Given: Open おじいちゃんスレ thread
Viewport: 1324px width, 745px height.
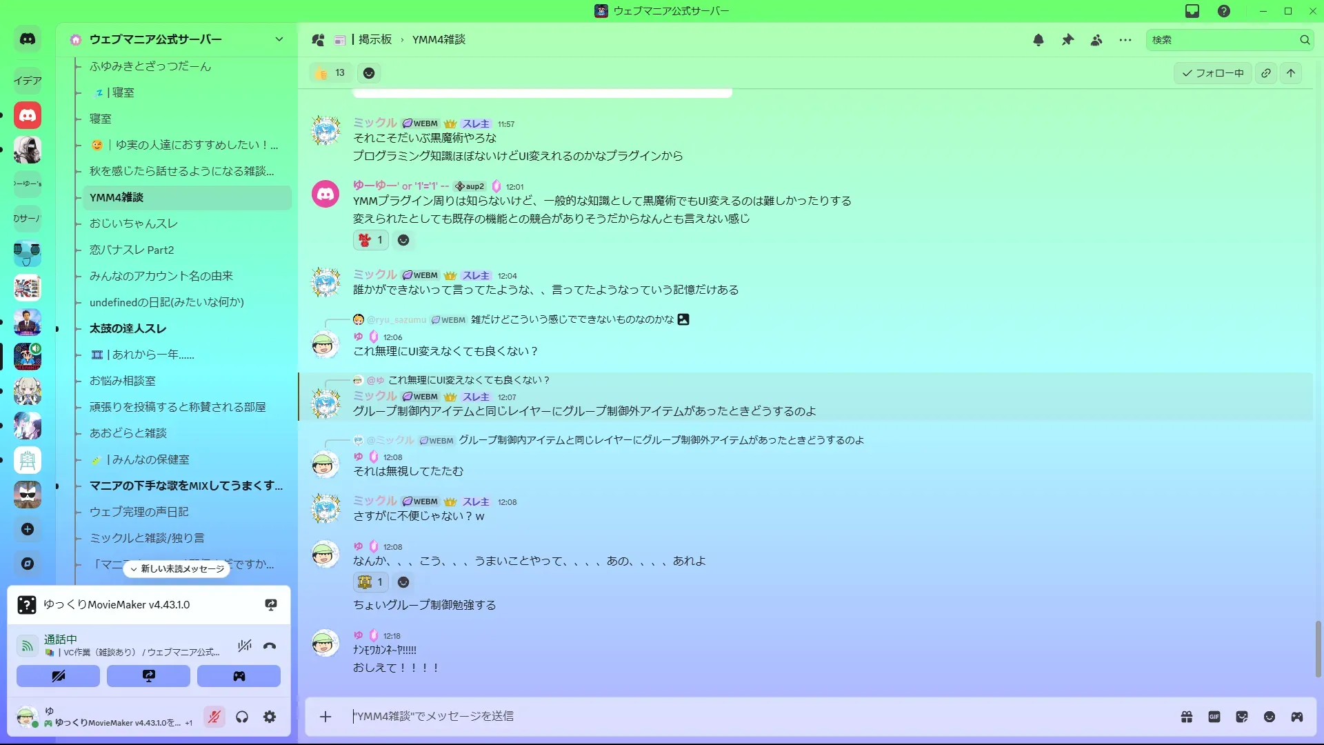Looking at the screenshot, I should (x=134, y=223).
